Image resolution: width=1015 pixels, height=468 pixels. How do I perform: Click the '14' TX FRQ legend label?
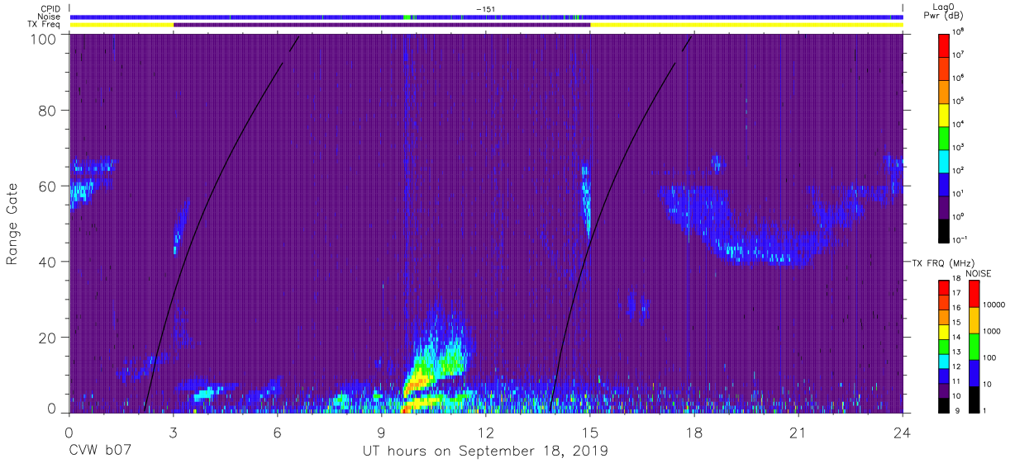[x=956, y=338]
